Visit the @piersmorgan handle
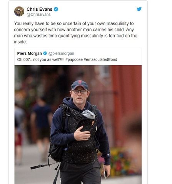172x184 pixels. 61,53
